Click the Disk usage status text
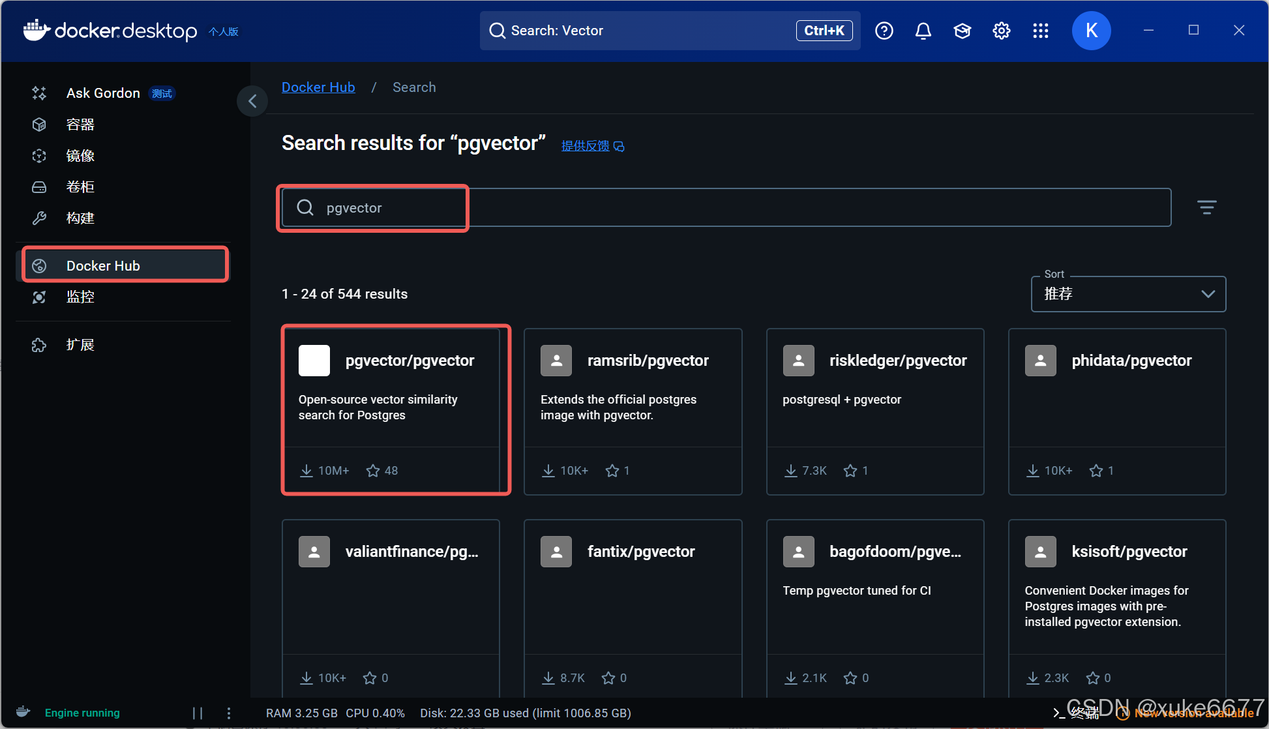1269x729 pixels. [x=526, y=713]
